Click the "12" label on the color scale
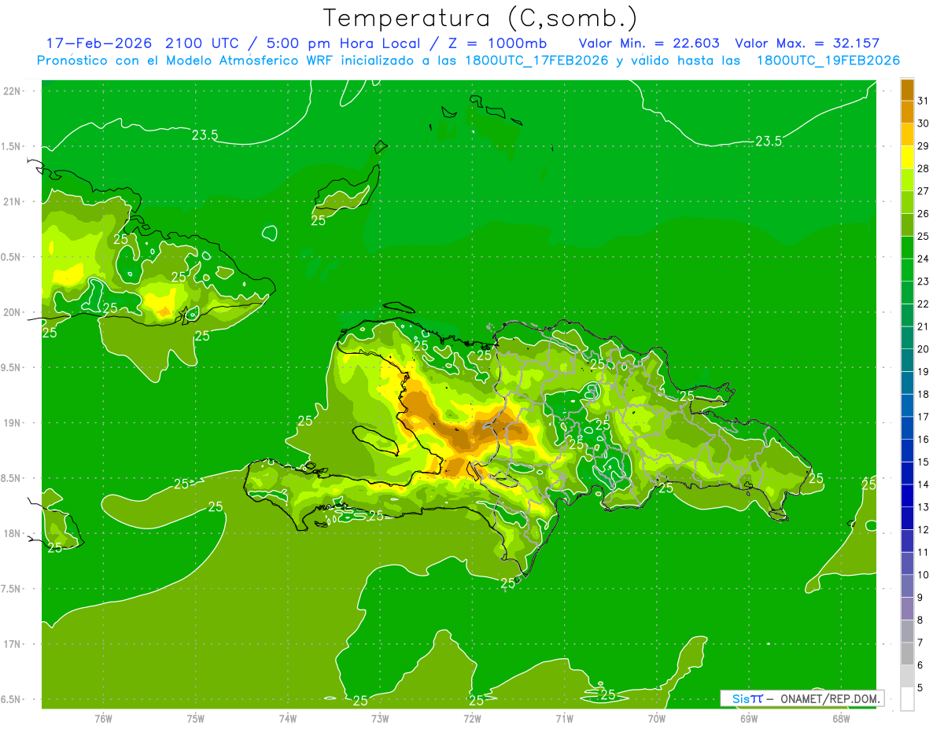Viewport: 944px width, 729px height. pyautogui.click(x=924, y=529)
